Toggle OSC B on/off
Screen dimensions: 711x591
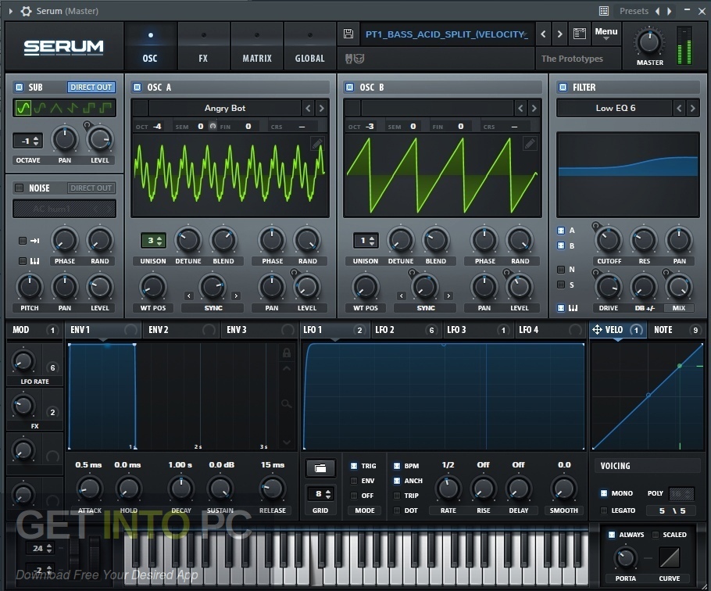[x=349, y=87]
